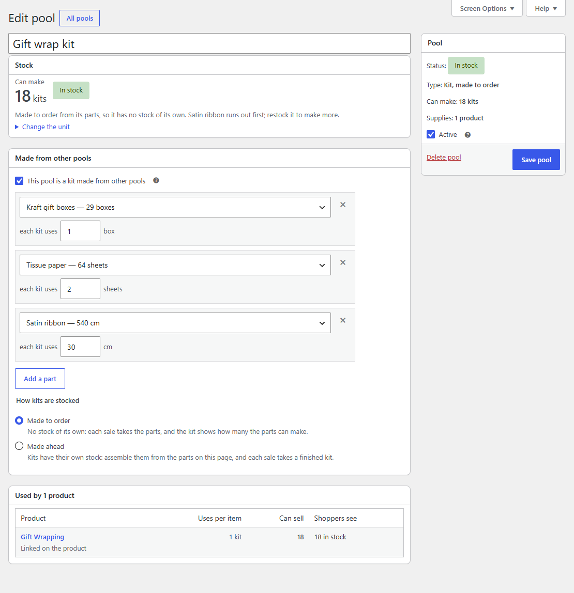Show help tip next to Active
This screenshot has height=593, width=574.
point(467,135)
